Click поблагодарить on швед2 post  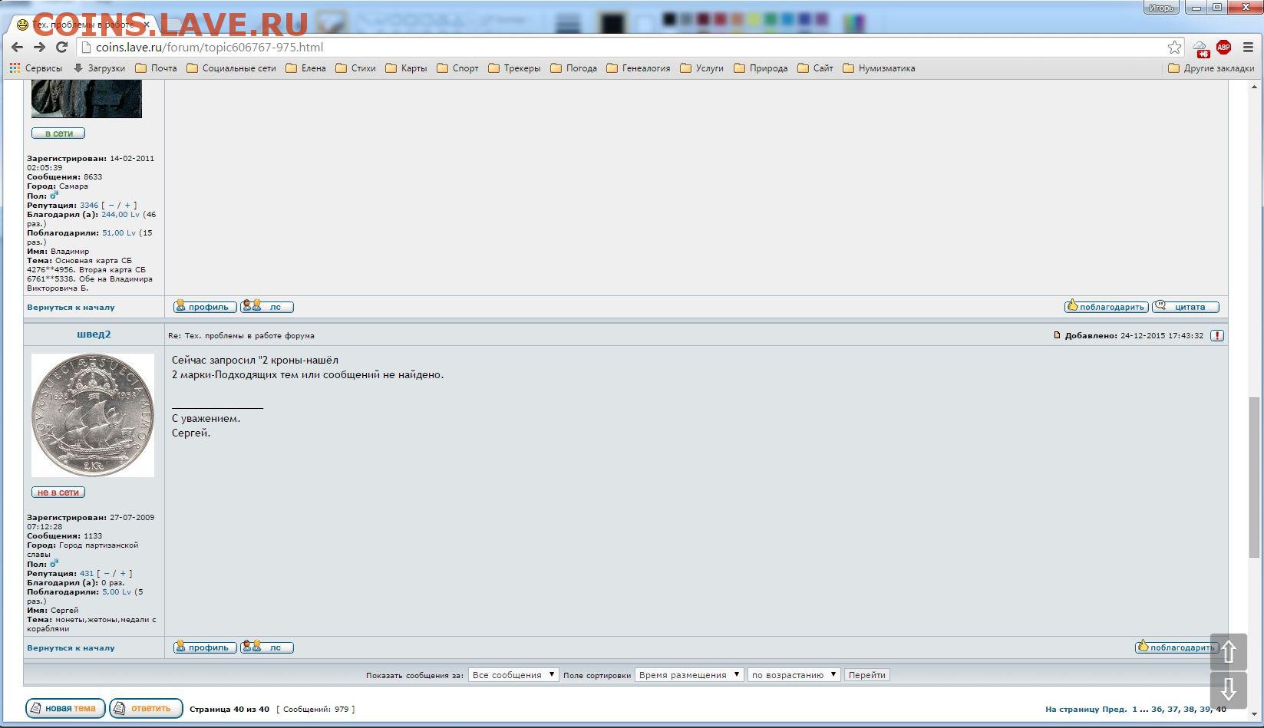[1177, 647]
